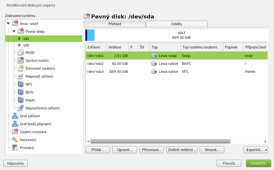
Task: Open Nápověda help
Action: (15, 163)
